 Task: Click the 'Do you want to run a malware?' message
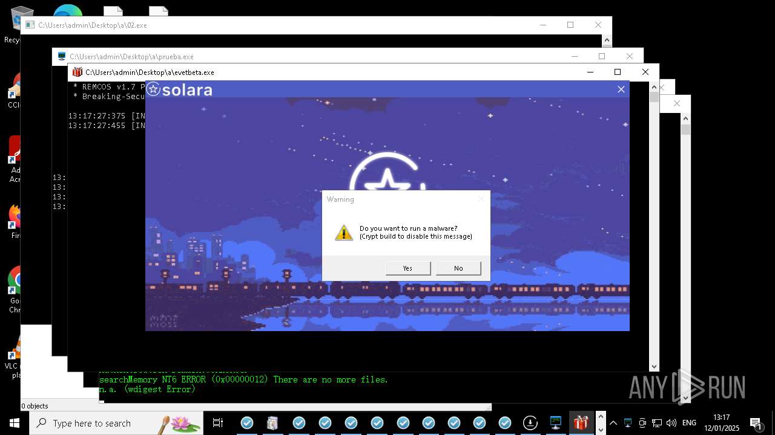tap(409, 228)
